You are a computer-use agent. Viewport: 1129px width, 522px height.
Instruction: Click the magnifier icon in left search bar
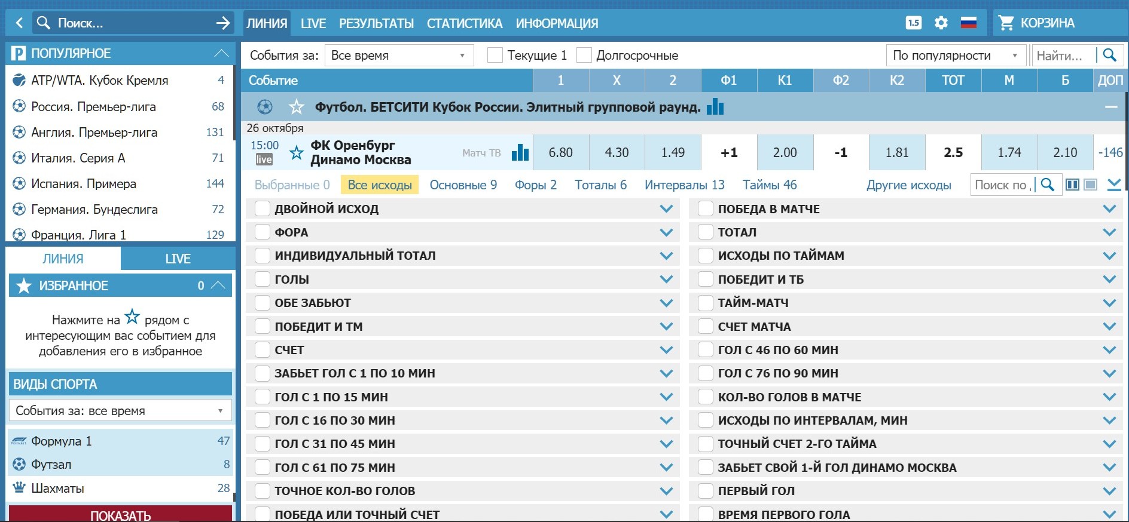coord(43,23)
